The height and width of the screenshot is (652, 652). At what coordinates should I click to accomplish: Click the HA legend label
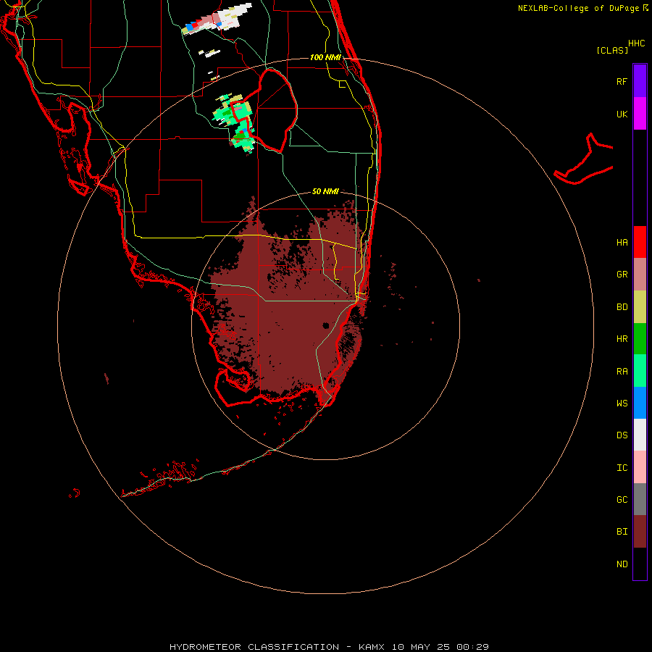click(622, 243)
